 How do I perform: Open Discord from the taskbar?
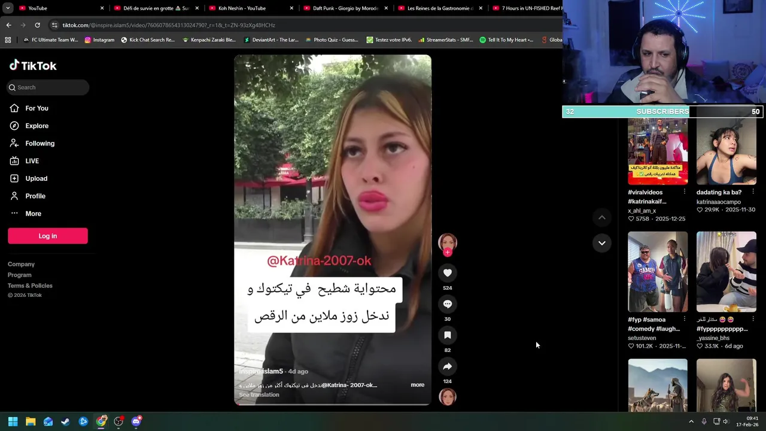pos(136,421)
